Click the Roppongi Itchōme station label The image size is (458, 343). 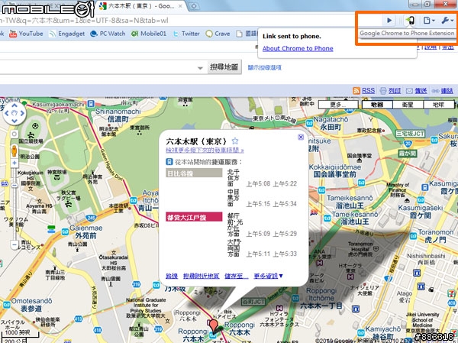[321, 298]
